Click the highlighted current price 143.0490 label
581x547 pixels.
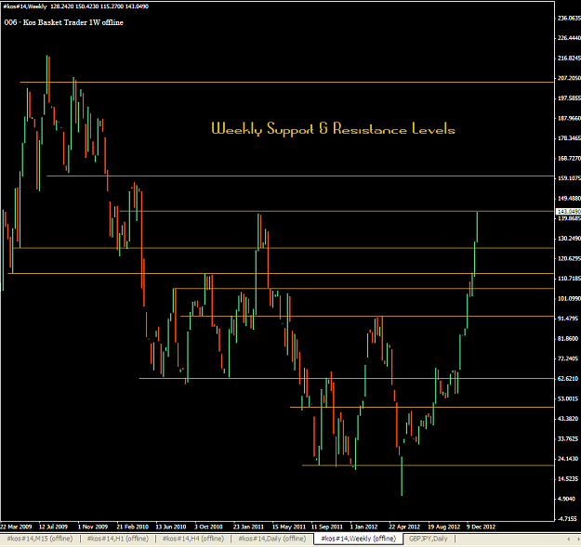click(568, 212)
